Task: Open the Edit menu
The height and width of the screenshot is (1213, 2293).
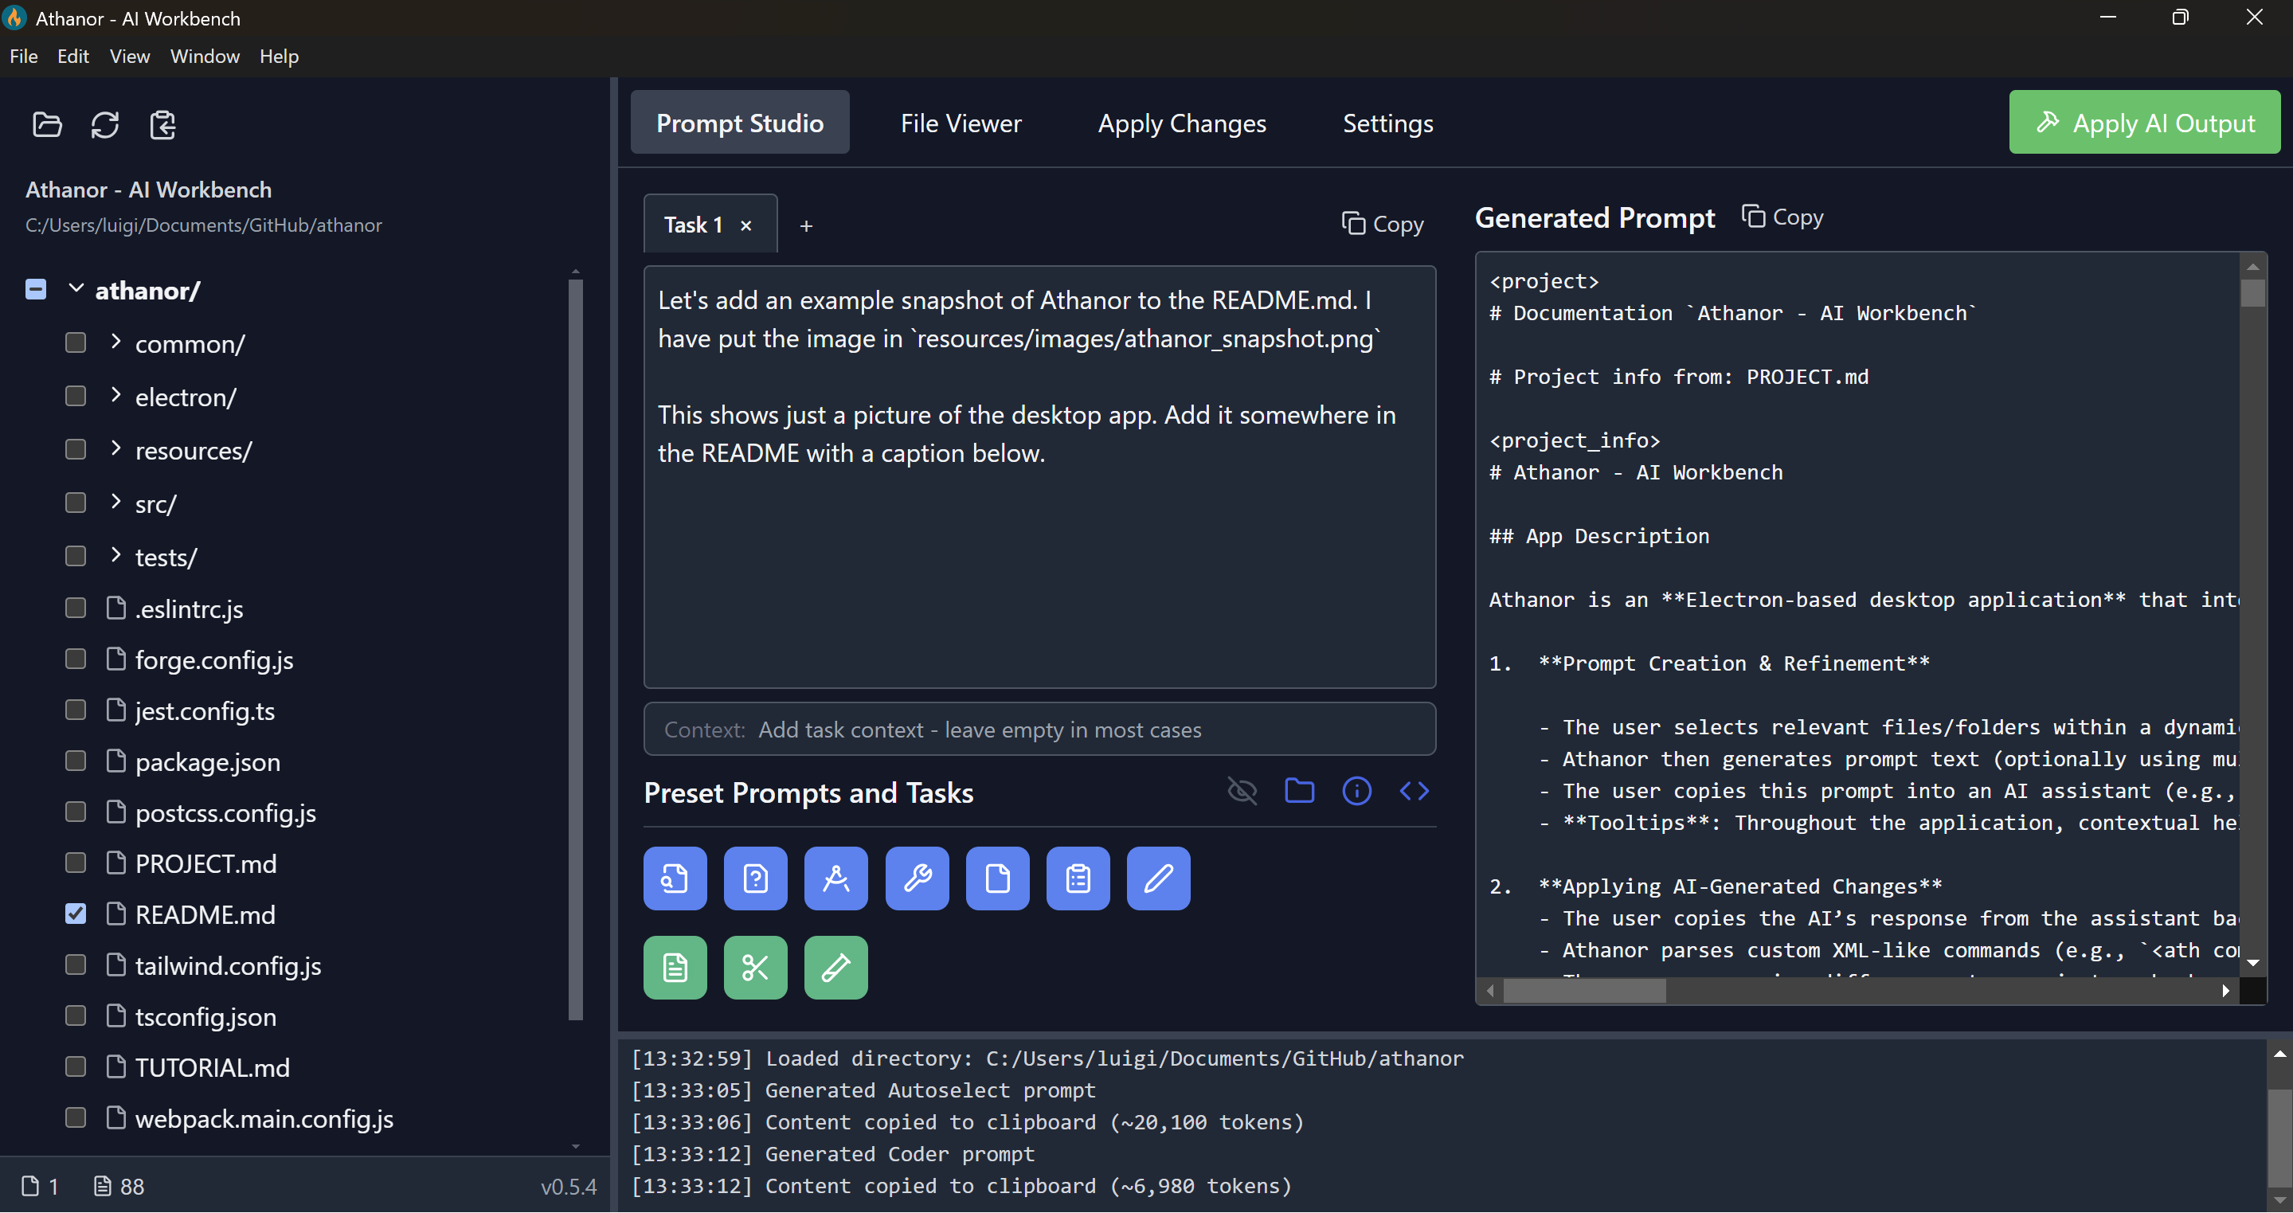Action: pos(73,56)
